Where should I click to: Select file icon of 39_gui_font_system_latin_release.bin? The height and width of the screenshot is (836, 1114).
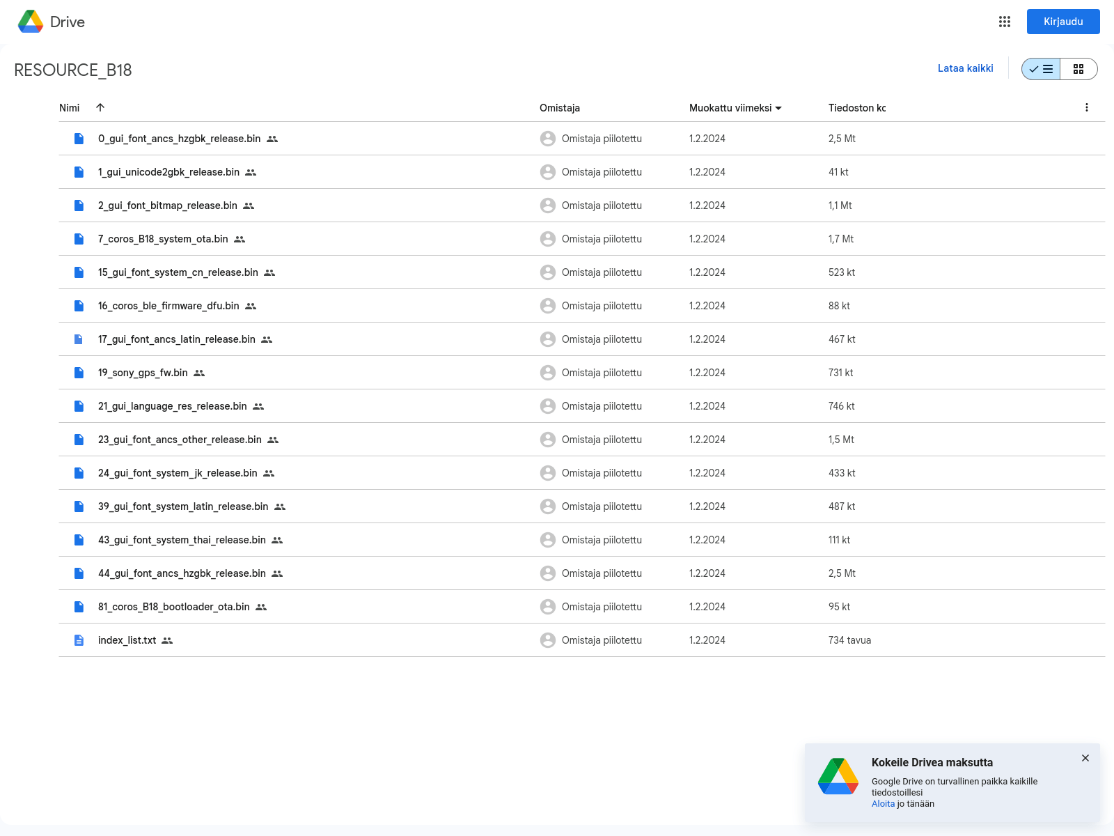79,506
